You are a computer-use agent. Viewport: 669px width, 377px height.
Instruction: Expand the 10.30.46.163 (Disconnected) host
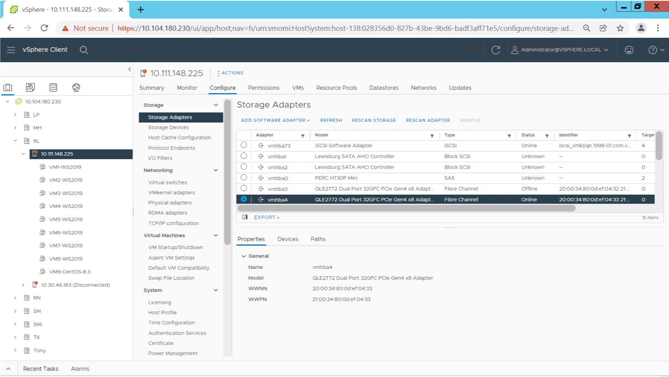(x=23, y=285)
